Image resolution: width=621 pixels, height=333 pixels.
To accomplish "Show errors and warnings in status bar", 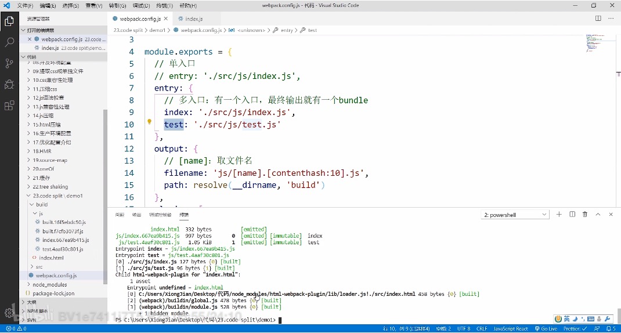I will (x=16, y=328).
